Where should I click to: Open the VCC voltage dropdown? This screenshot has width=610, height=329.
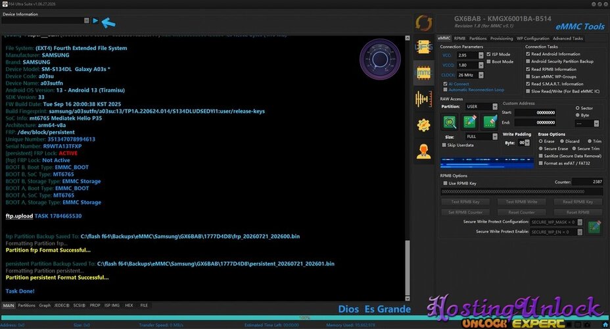(481, 55)
